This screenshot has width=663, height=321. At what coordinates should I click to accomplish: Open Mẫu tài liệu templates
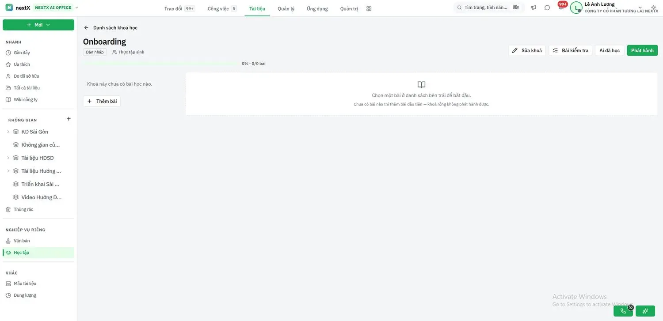pyautogui.click(x=38, y=283)
